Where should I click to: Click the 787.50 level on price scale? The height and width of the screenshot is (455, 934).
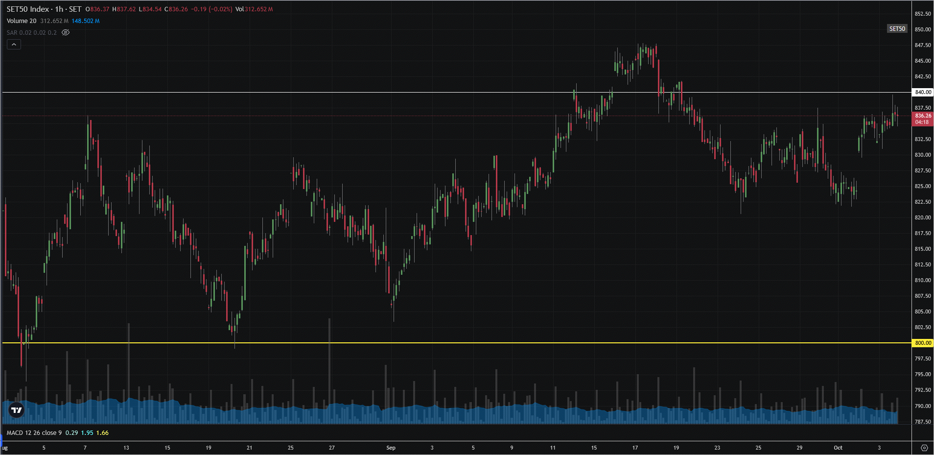923,422
